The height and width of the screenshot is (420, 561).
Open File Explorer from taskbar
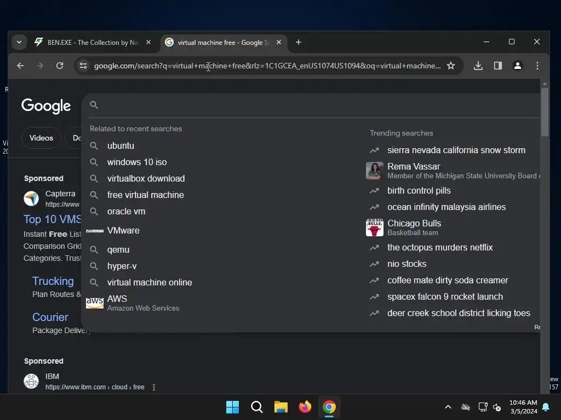(281, 407)
